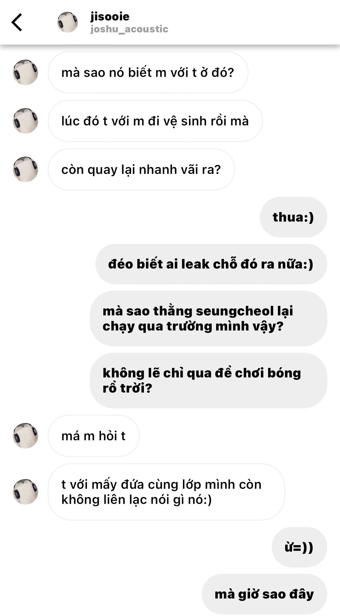Select the 'đéo biết ai leak chỗ đó' message
The image size is (340, 616).
click(x=211, y=264)
